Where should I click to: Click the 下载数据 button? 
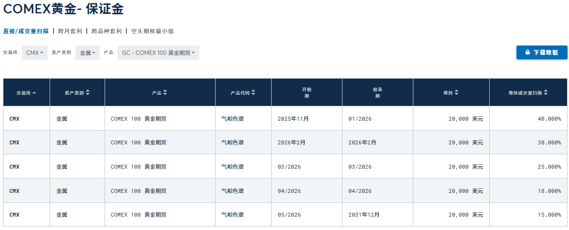tap(542, 52)
